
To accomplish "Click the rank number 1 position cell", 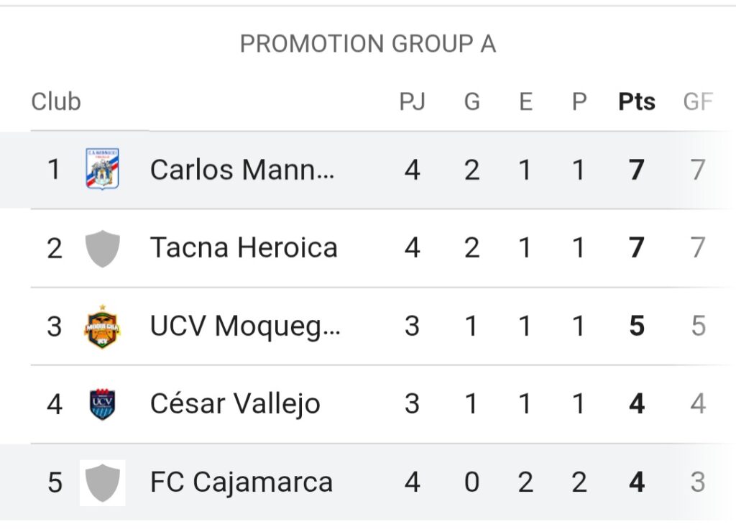I will pos(54,170).
